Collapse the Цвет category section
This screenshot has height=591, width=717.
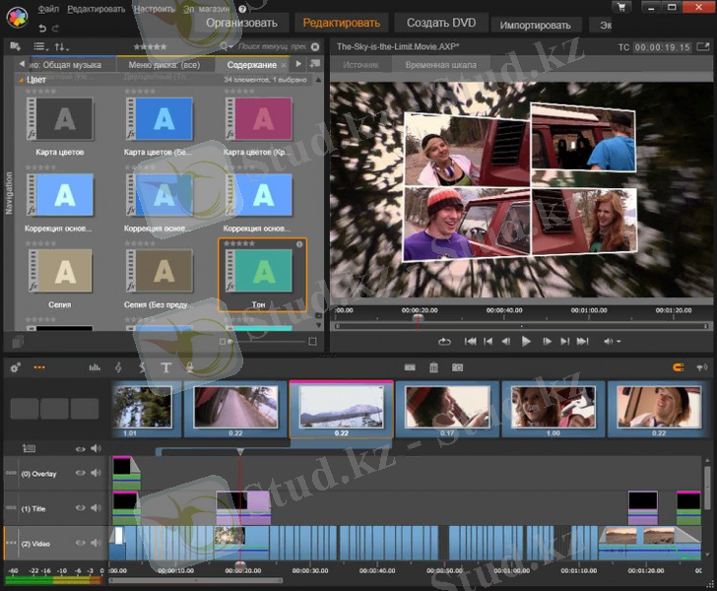[x=22, y=80]
